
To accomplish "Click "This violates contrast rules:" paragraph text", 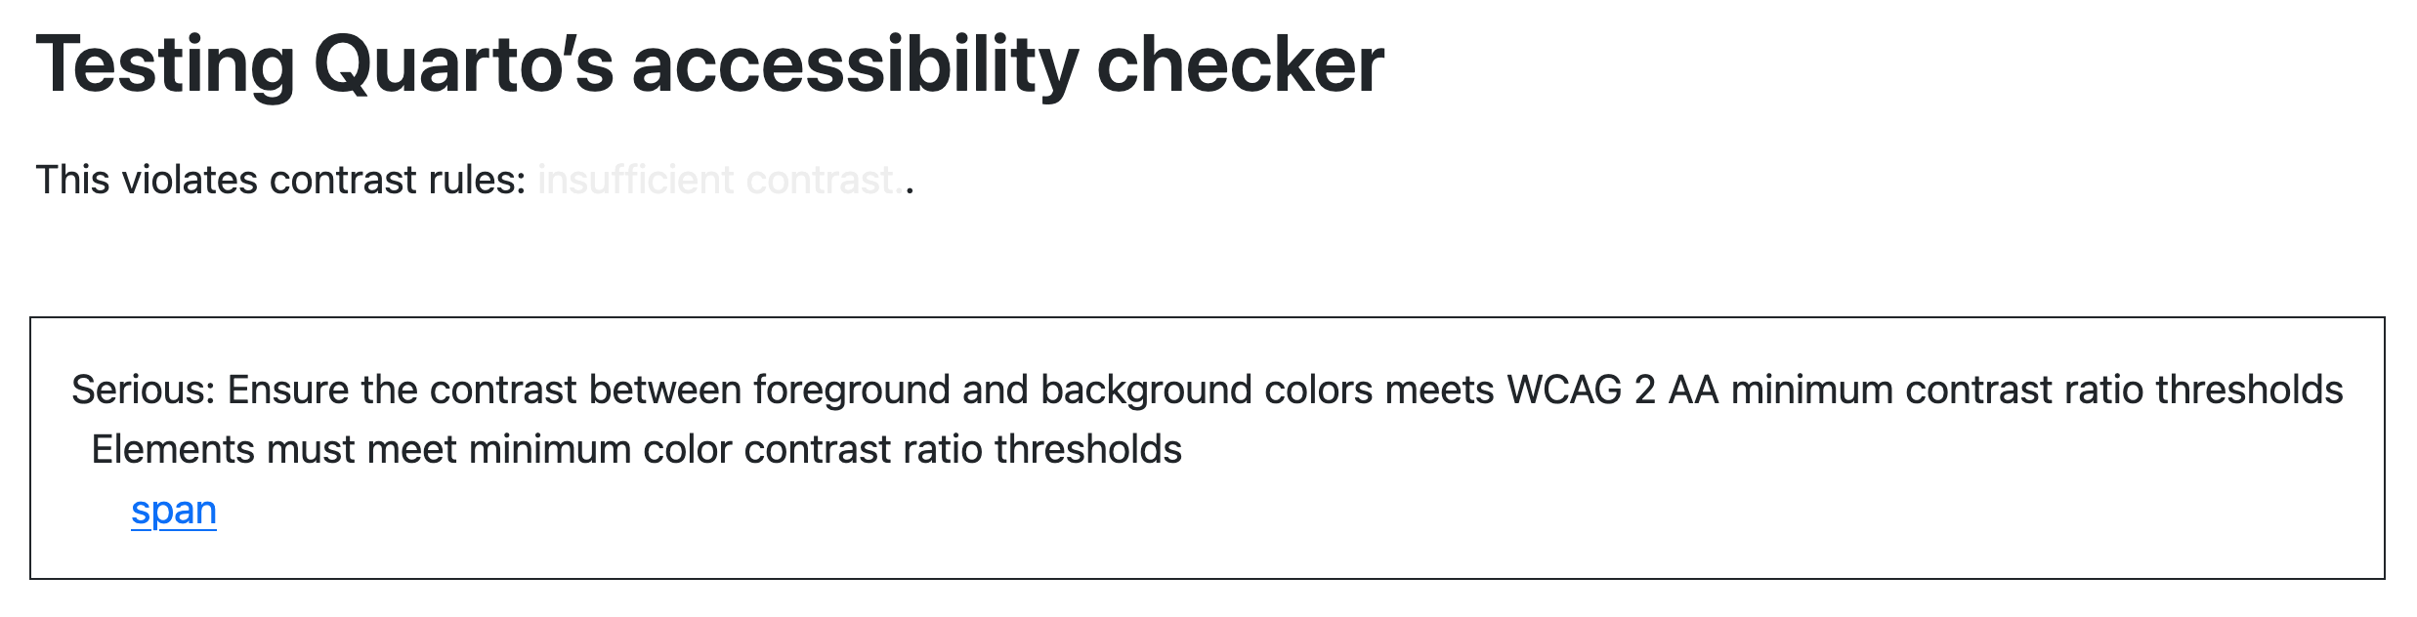I will (x=281, y=181).
